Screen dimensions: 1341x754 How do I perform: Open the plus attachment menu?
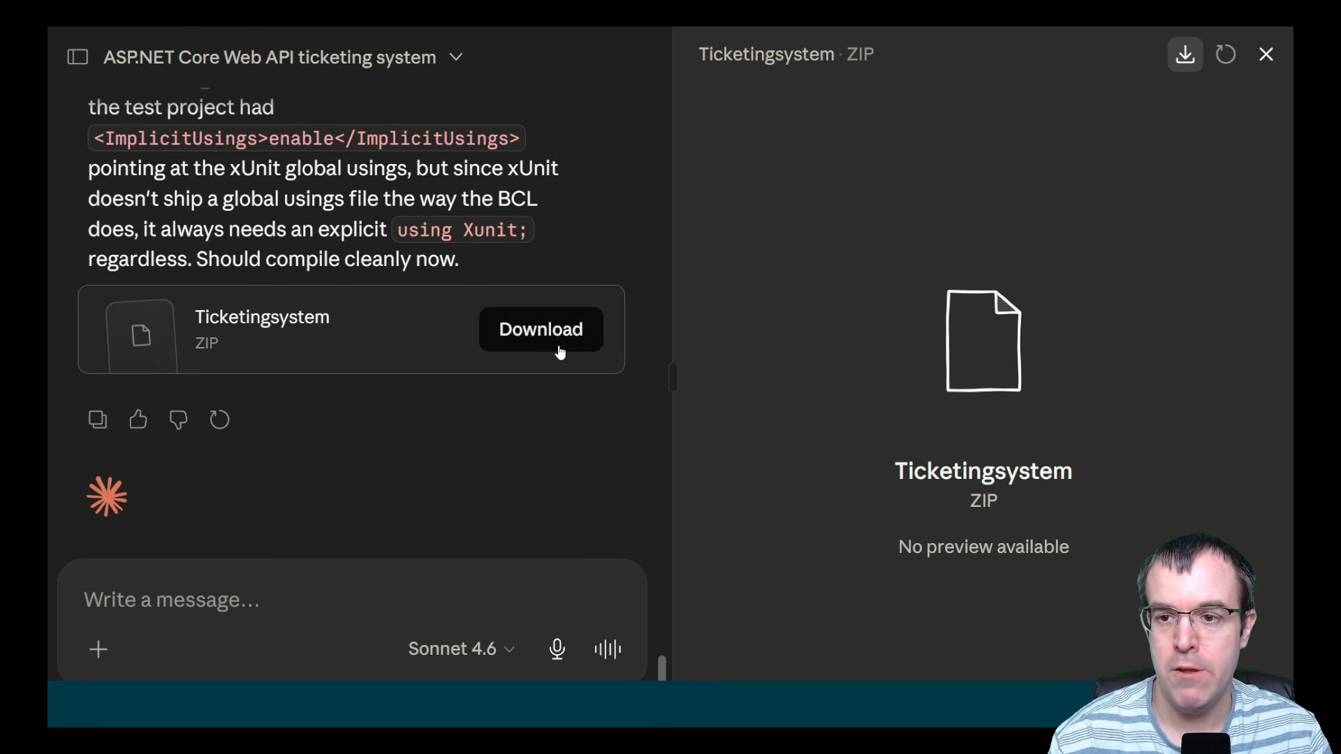[98, 649]
